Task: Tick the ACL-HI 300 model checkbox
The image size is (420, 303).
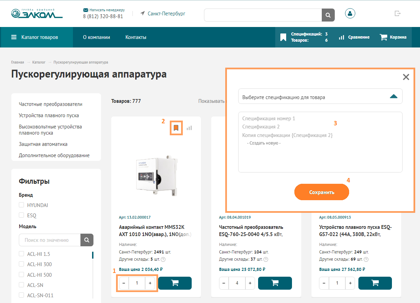Action: [x=22, y=264]
